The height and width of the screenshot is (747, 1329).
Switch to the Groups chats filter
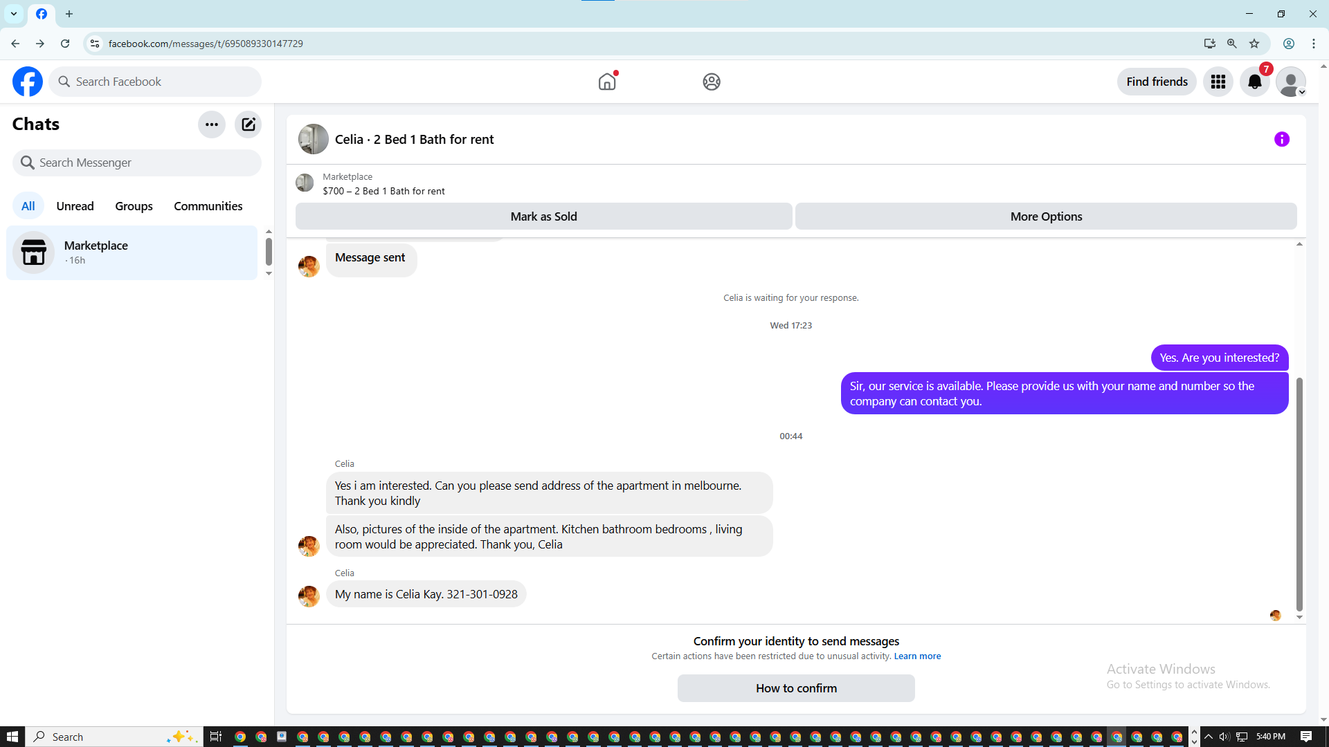coord(134,206)
